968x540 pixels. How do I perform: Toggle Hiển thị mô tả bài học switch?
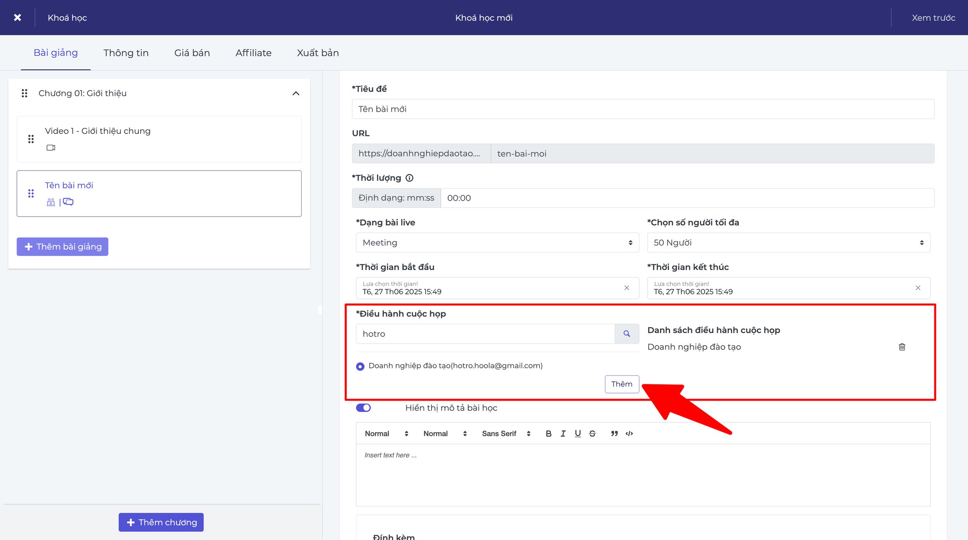363,408
